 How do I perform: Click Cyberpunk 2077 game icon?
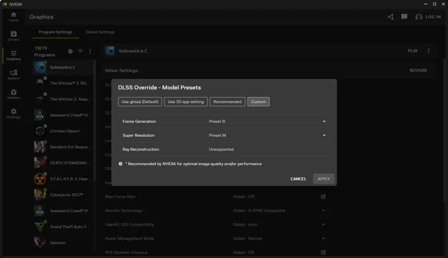[x=40, y=195]
